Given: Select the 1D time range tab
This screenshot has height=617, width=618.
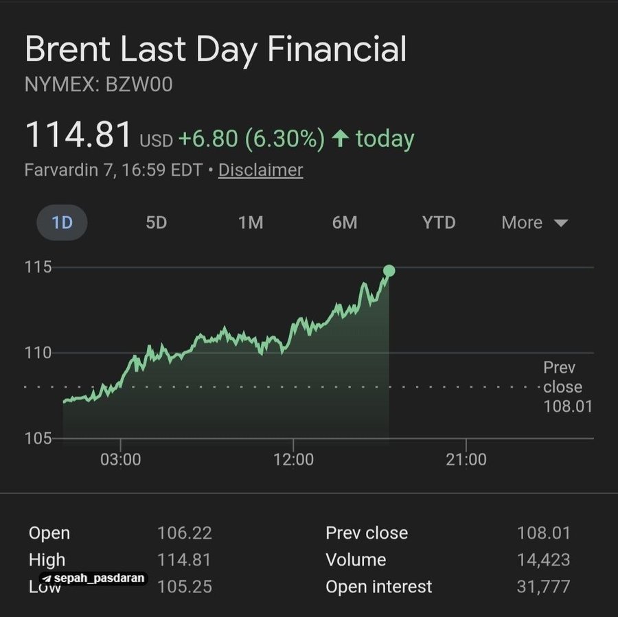Looking at the screenshot, I should pos(62,222).
